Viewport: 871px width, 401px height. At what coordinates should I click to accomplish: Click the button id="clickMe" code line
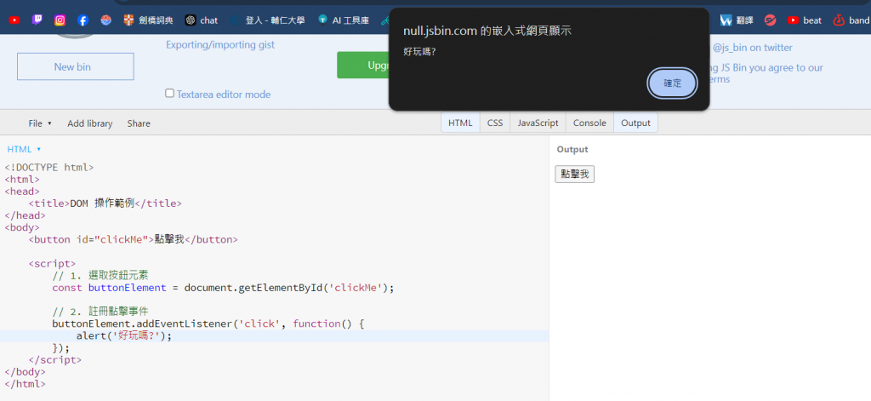click(x=134, y=239)
